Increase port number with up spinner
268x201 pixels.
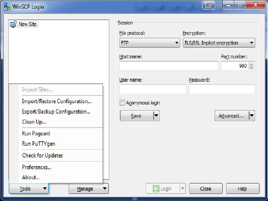[251, 64]
